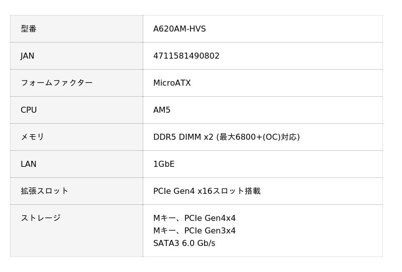This screenshot has width=402, height=272.
Task: Click the 拡張スロット label
Action: tap(44, 191)
